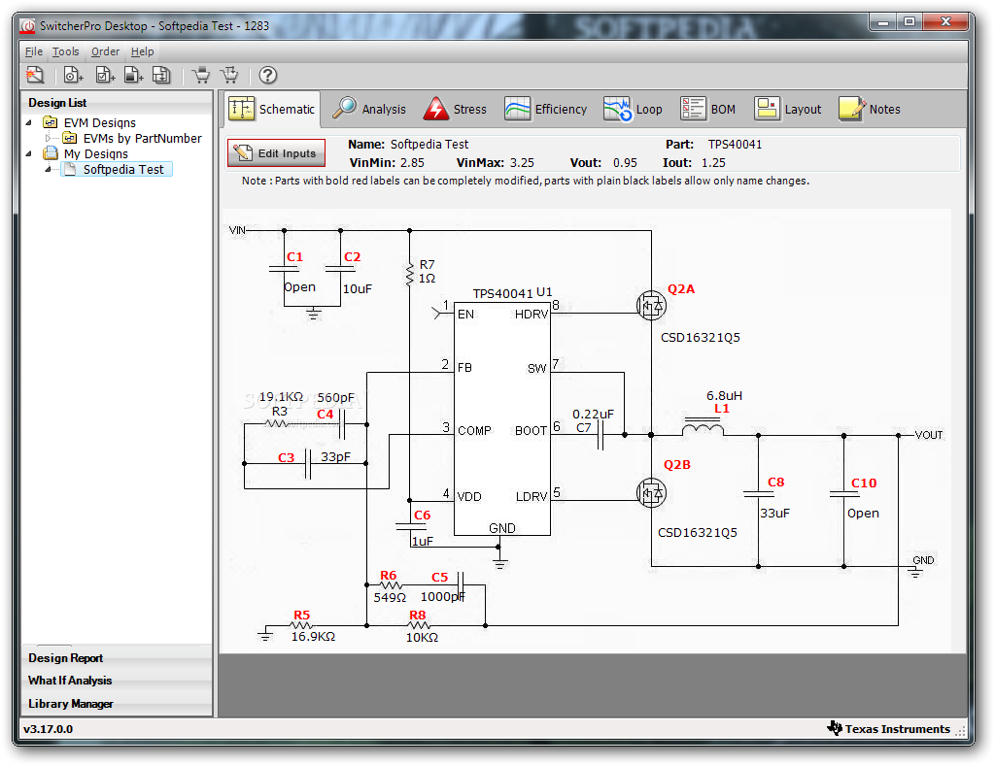Switch to the Analysis tab
Screen dimensions: 995x766
point(368,109)
